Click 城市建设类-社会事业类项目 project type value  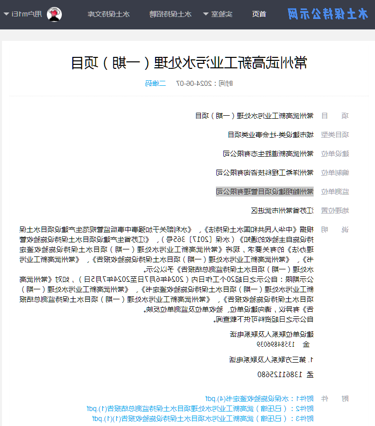(270, 135)
